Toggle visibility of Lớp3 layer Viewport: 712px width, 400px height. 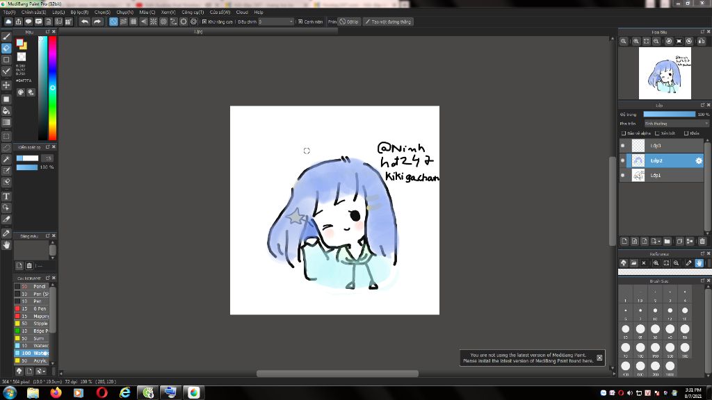(x=622, y=146)
